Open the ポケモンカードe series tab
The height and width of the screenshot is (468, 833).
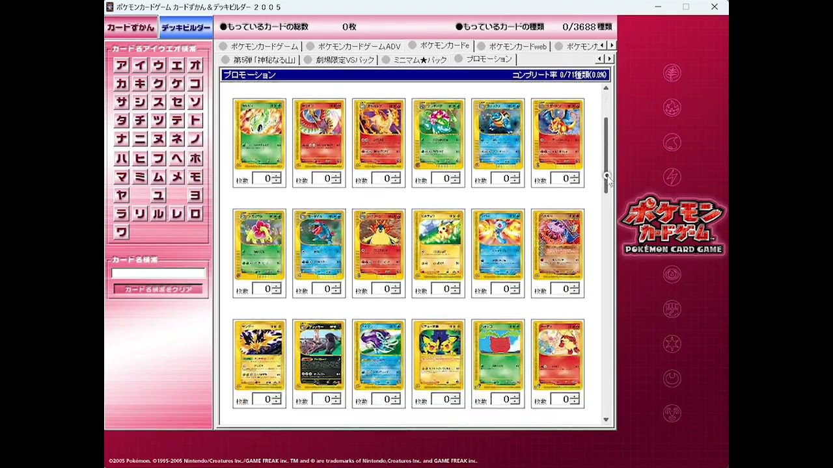click(439, 45)
